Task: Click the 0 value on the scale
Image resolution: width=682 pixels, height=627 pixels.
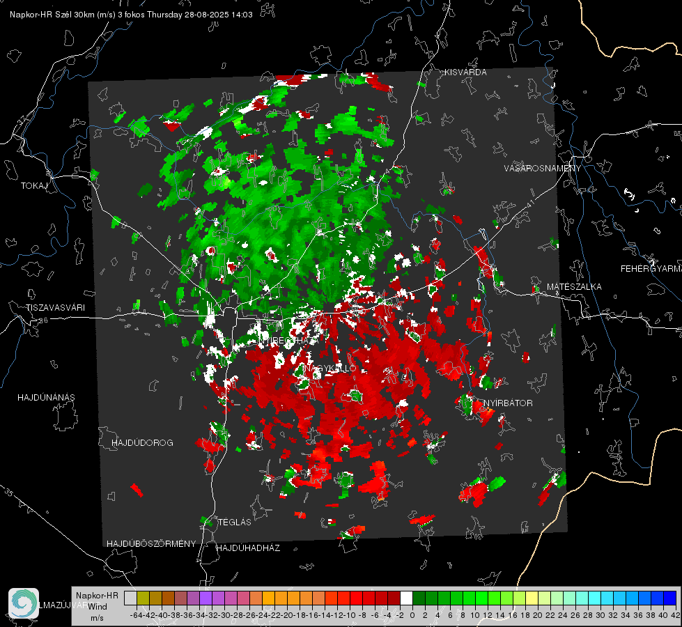Action: (412, 615)
